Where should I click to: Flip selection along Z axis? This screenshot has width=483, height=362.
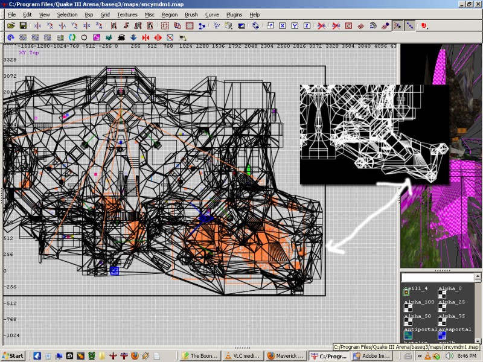click(86, 26)
